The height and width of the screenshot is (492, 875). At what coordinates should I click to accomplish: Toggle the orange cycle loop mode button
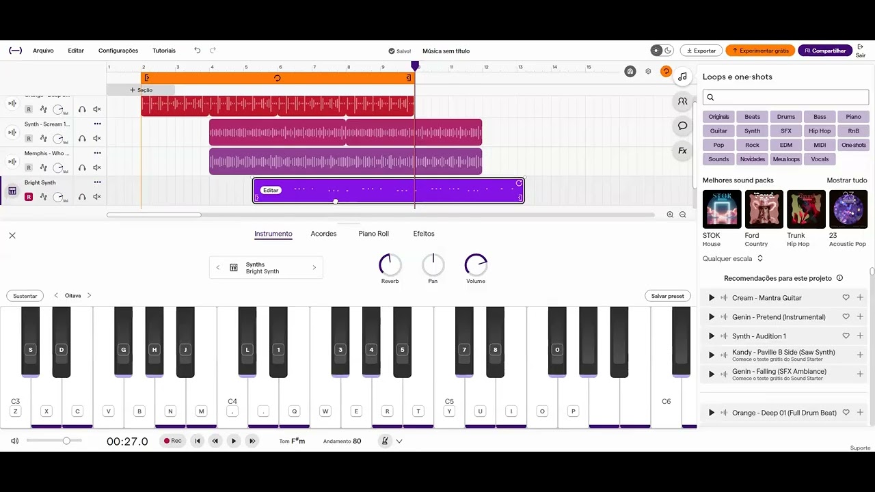click(x=666, y=71)
